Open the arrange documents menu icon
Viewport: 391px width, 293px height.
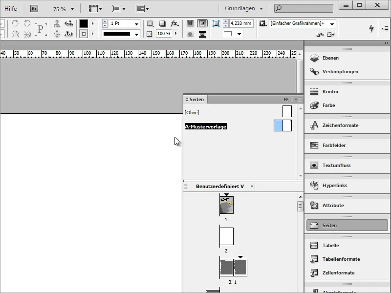tap(142, 9)
